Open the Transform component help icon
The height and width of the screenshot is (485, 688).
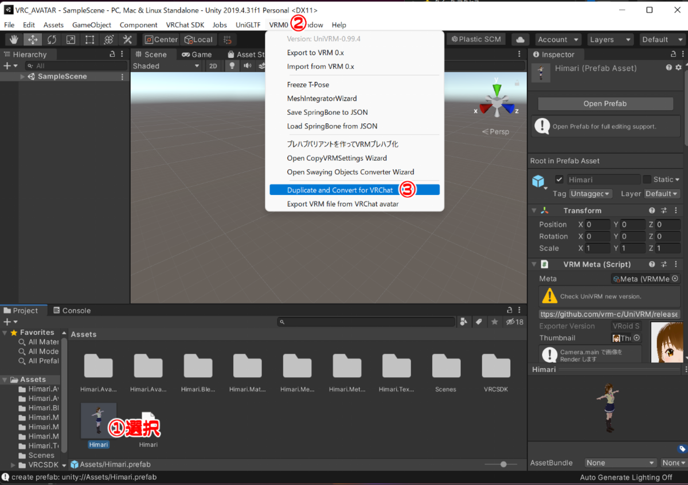652,210
